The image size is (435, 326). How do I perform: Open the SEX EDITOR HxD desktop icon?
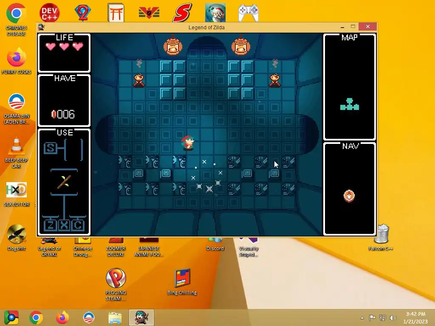point(16,194)
